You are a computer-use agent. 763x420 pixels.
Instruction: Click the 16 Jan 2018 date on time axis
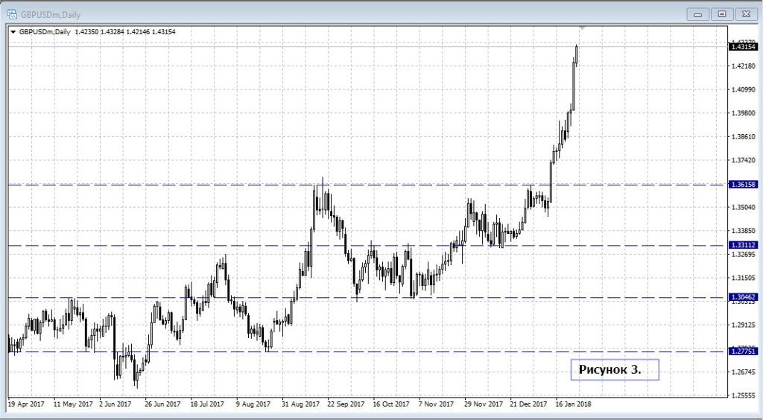coord(572,404)
